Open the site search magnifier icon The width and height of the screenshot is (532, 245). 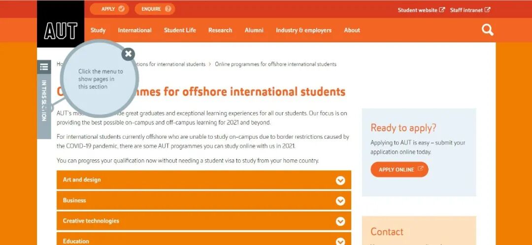[487, 30]
